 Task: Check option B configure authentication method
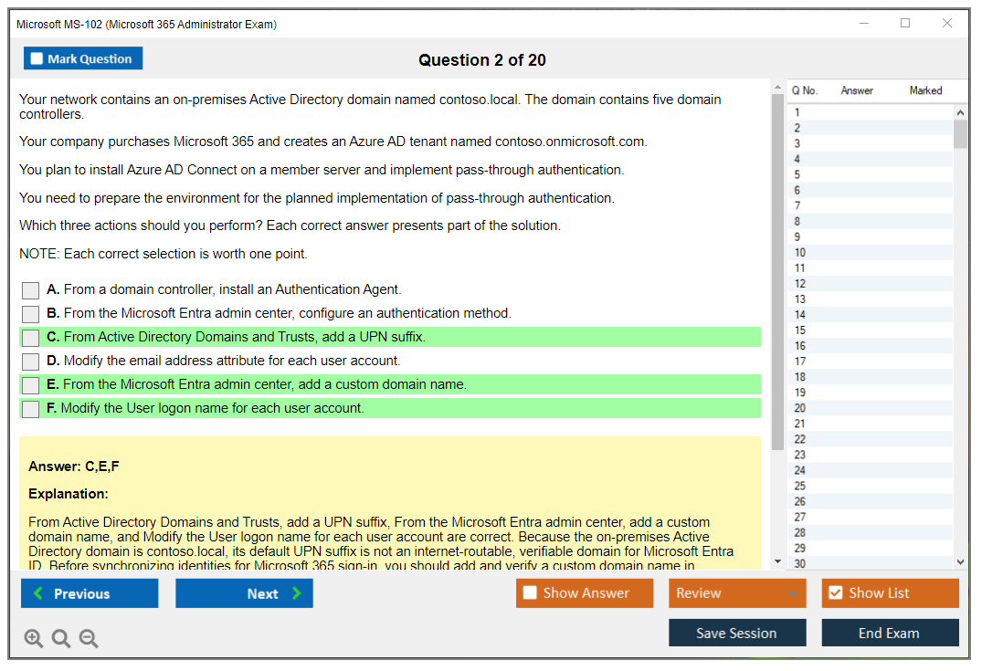pos(30,314)
